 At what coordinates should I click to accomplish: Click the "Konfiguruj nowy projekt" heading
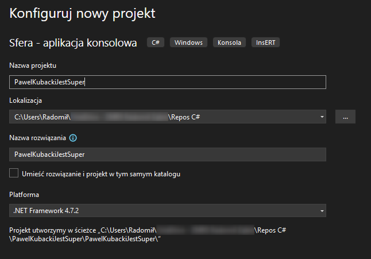[x=82, y=13]
